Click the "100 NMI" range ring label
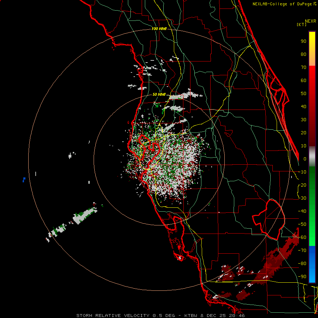318x318 pixels. (159, 29)
